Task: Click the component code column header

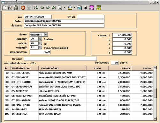Action: click(25, 68)
